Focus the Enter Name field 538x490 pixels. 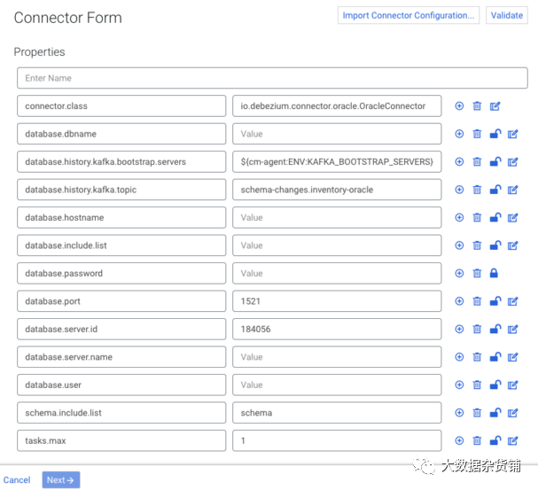tap(229, 78)
